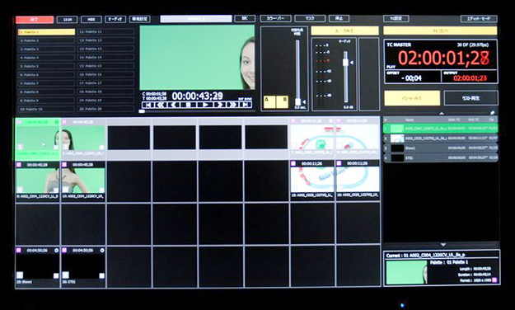Image resolution: width=515 pixels, height=310 pixels.
Task: Click the red 終了 exit button
Action: click(35, 20)
